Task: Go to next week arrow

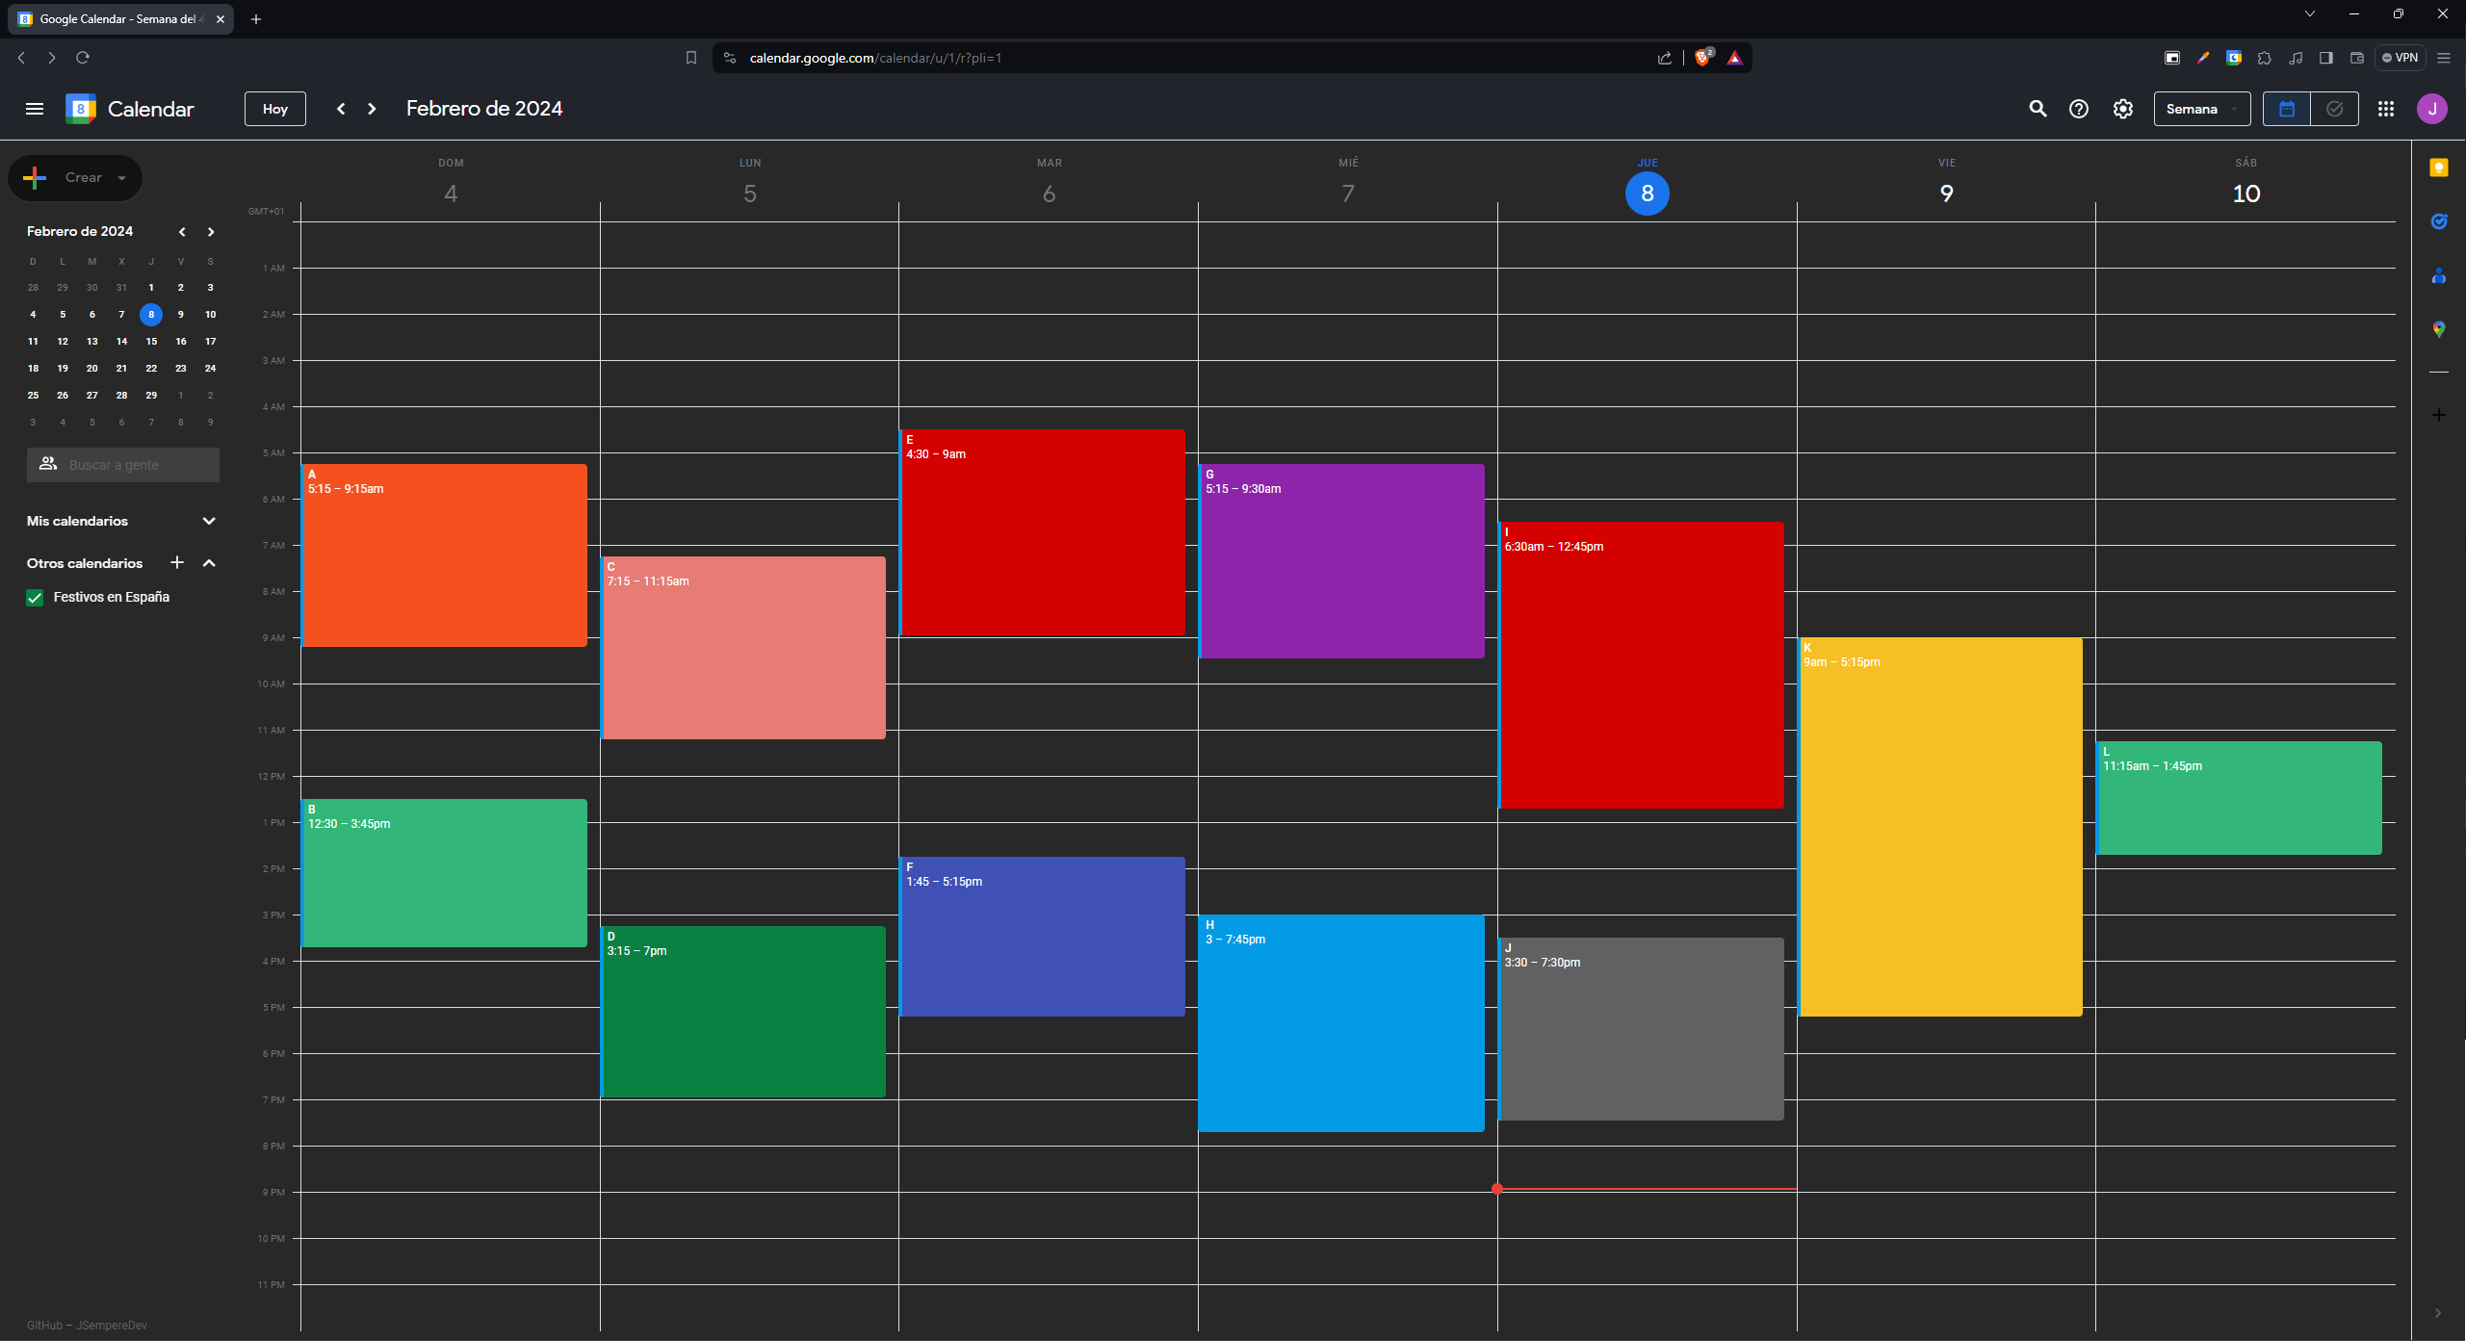Action: tap(372, 109)
